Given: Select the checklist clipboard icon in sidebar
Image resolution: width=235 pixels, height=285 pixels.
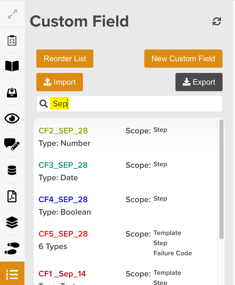Looking at the screenshot, I should pos(12,40).
